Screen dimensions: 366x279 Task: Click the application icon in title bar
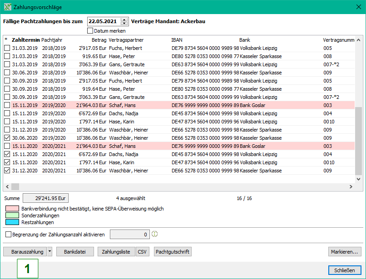(7, 7)
